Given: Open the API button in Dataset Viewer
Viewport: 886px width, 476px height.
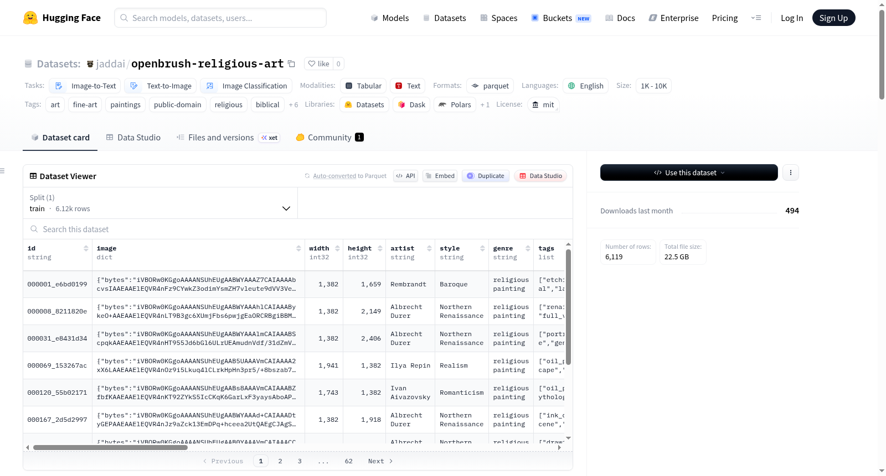Looking at the screenshot, I should point(405,176).
